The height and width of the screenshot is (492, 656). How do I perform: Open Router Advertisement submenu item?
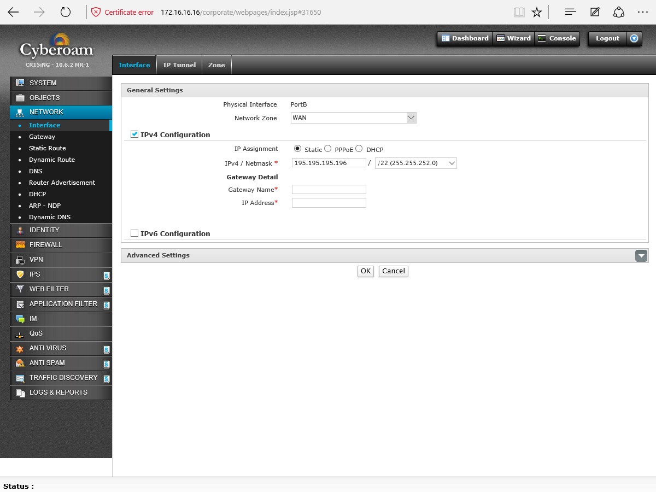pos(62,183)
